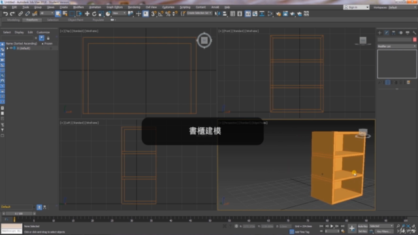418x235 pixels.
Task: Click the Set Key button
Action: click(x=362, y=231)
